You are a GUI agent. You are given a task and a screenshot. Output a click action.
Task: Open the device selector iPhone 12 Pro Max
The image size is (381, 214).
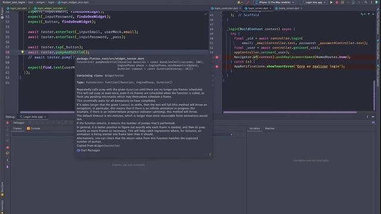click(275, 2)
